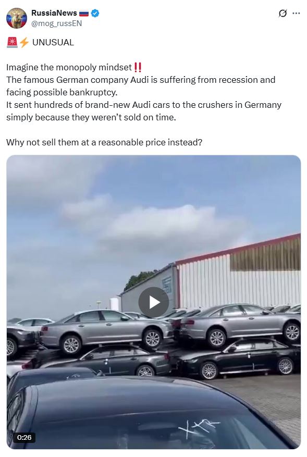Click the 0:26 duration badge
The image size is (307, 457).
tap(24, 437)
